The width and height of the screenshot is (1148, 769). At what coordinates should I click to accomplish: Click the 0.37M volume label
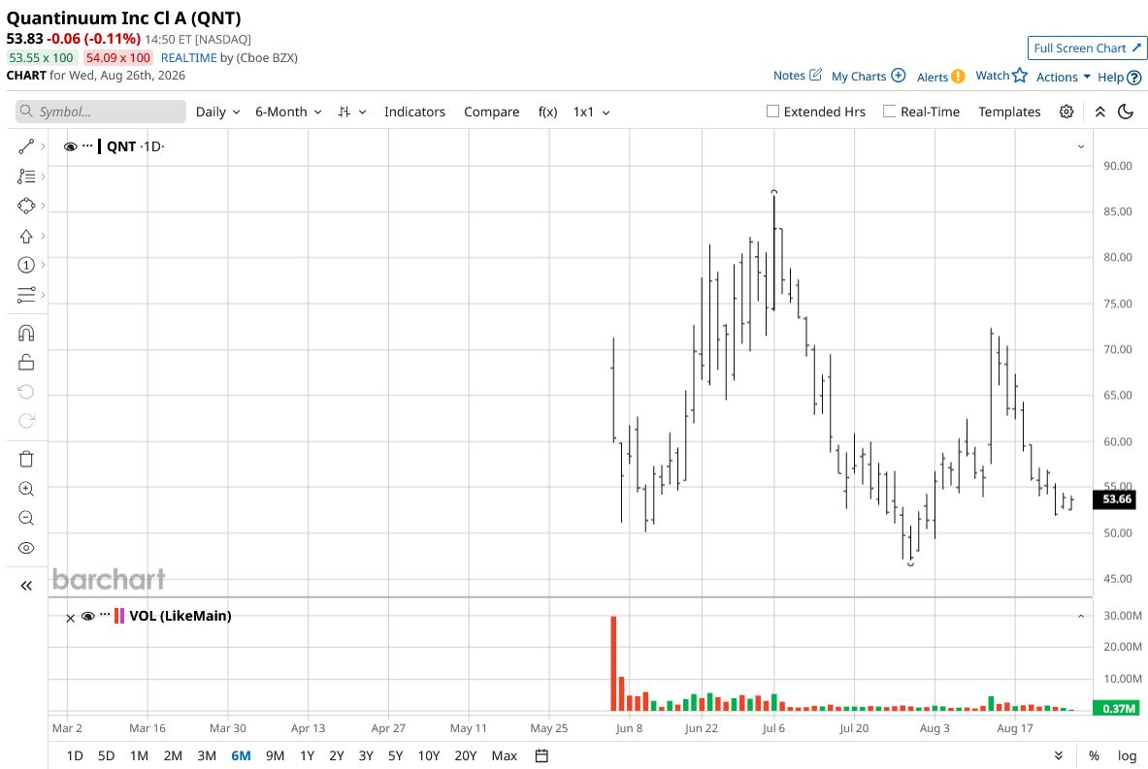tap(1118, 708)
